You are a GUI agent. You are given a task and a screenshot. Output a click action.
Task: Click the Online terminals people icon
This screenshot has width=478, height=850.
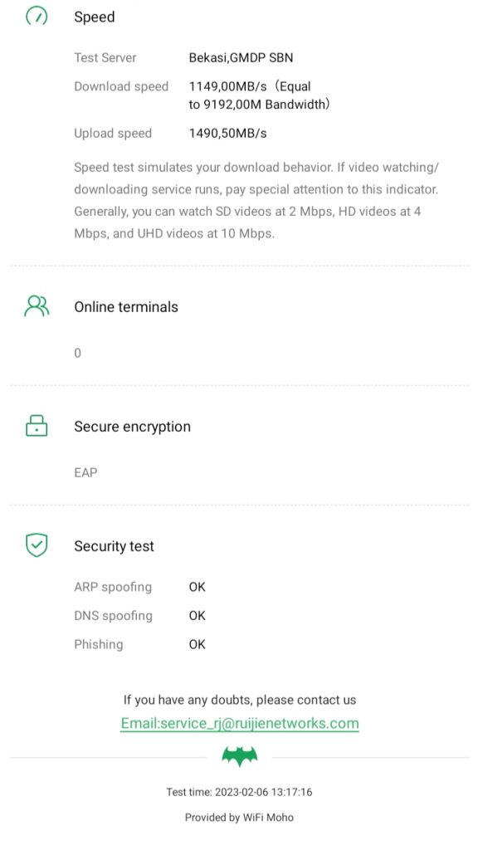point(37,306)
